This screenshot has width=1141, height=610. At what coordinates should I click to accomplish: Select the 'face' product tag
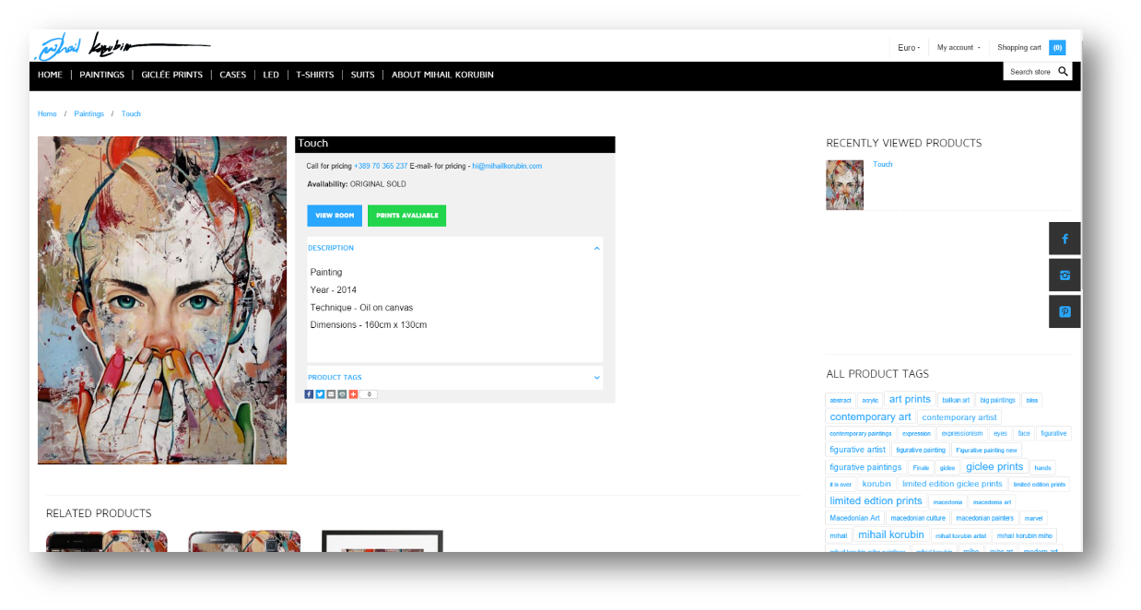pos(1024,434)
